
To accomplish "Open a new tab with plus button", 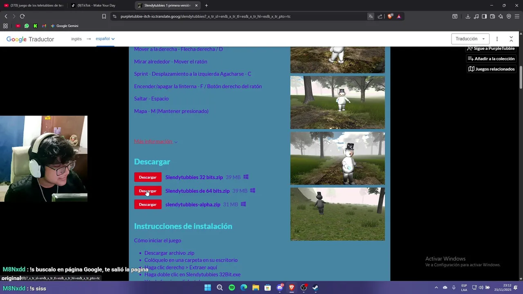I will click(x=206, y=5).
